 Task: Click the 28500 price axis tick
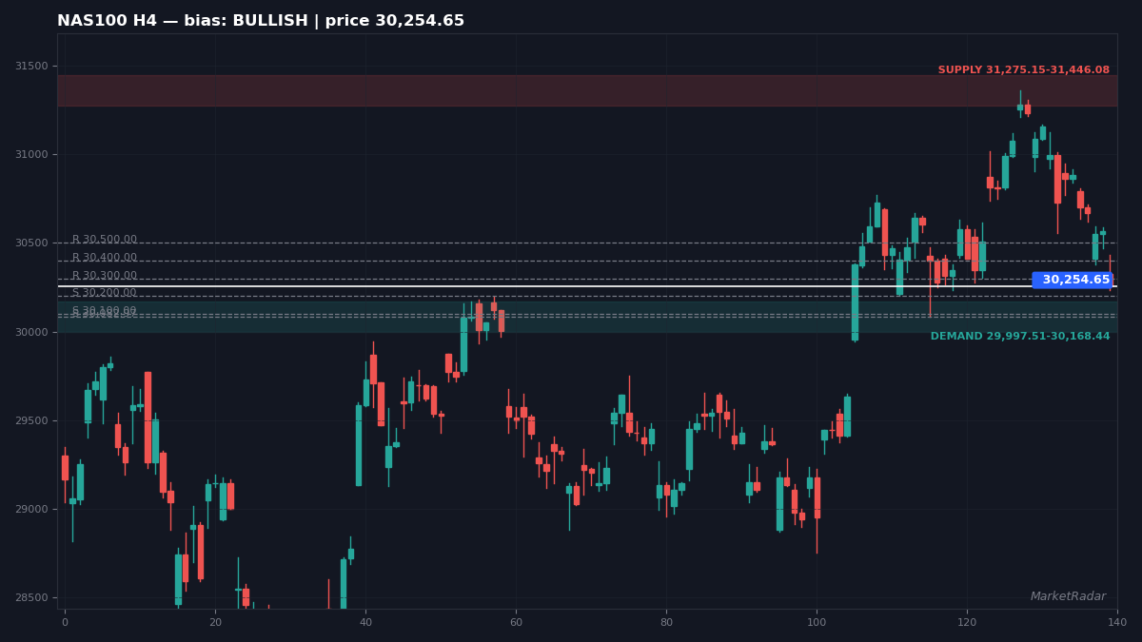(x=31, y=597)
